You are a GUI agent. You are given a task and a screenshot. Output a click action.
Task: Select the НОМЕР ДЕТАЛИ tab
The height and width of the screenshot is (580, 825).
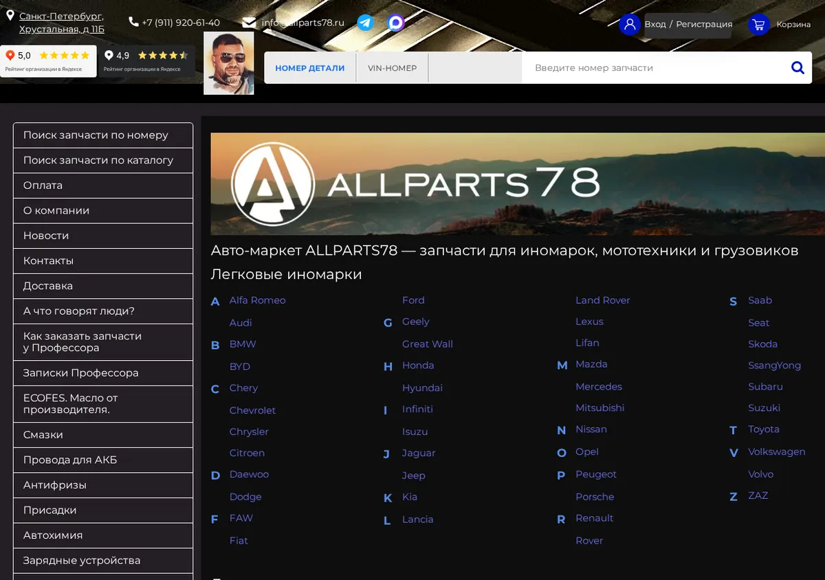pyautogui.click(x=310, y=68)
